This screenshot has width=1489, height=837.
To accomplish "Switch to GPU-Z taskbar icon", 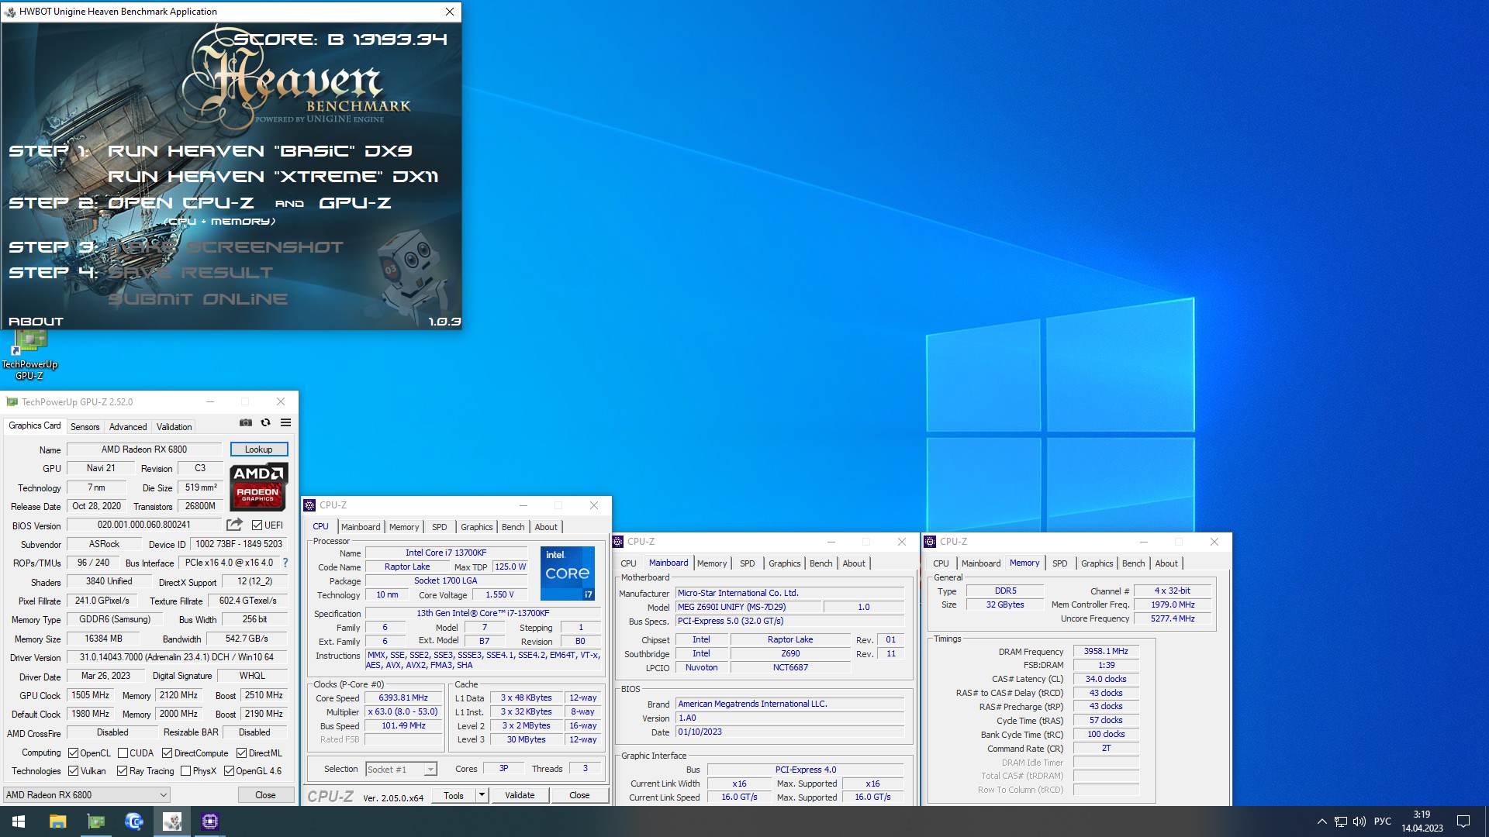I will tap(96, 821).
